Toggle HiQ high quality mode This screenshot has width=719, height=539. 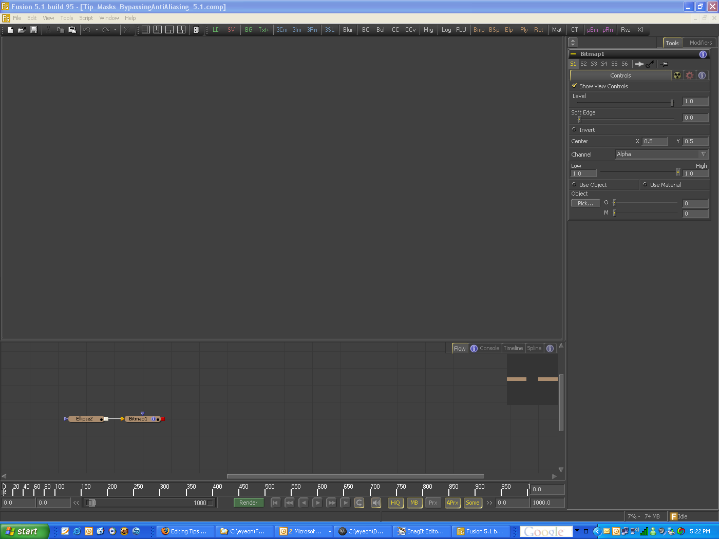pyautogui.click(x=395, y=503)
